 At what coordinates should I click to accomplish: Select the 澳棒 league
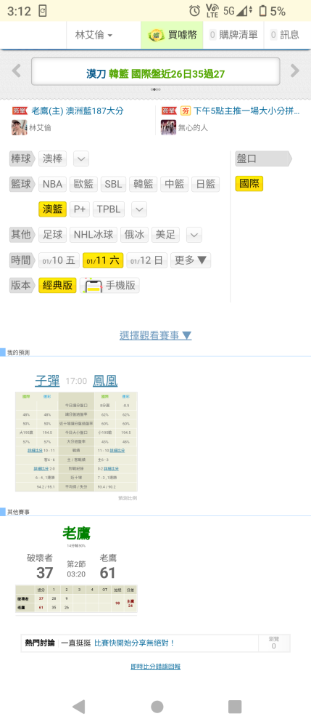53,159
